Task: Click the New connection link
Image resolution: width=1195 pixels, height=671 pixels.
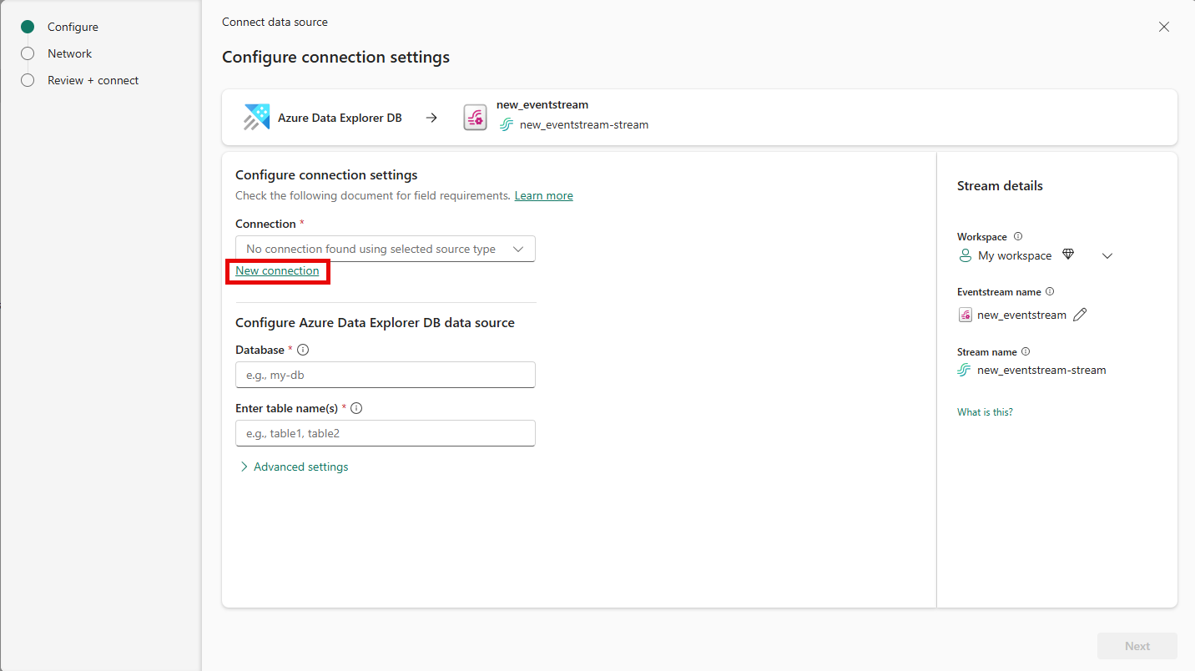Action: click(x=277, y=270)
